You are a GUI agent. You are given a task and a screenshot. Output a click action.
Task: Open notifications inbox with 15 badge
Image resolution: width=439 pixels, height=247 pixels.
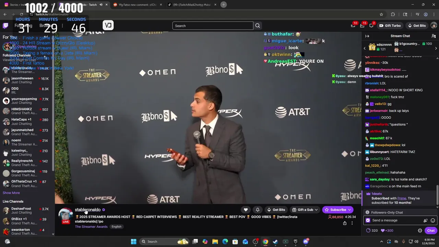(x=362, y=25)
